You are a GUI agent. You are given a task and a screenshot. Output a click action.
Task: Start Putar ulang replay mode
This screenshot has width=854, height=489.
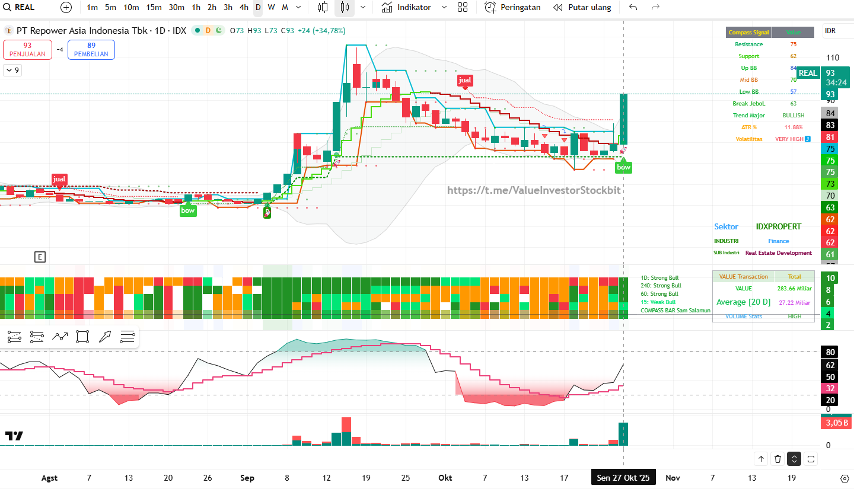pos(581,8)
